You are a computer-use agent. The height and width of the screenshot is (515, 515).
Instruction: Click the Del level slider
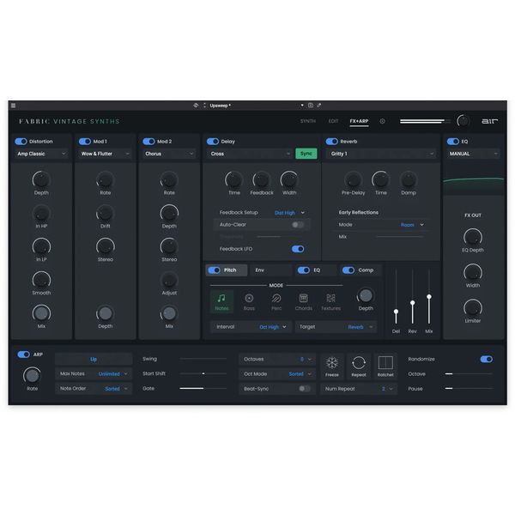[396, 296]
